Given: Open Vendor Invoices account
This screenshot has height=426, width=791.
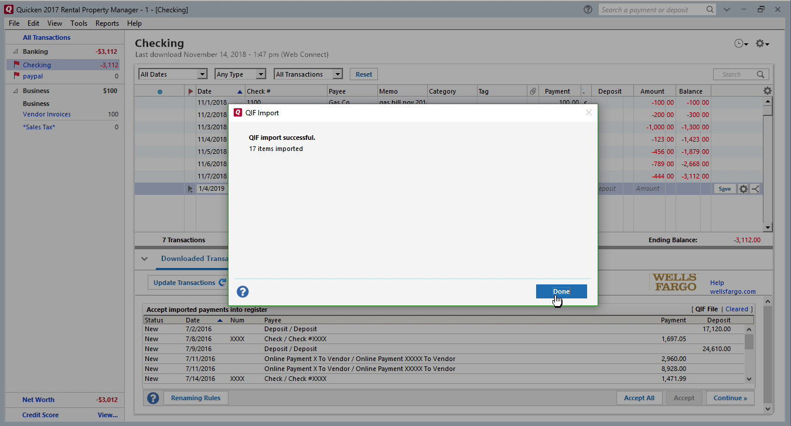Looking at the screenshot, I should tap(47, 114).
